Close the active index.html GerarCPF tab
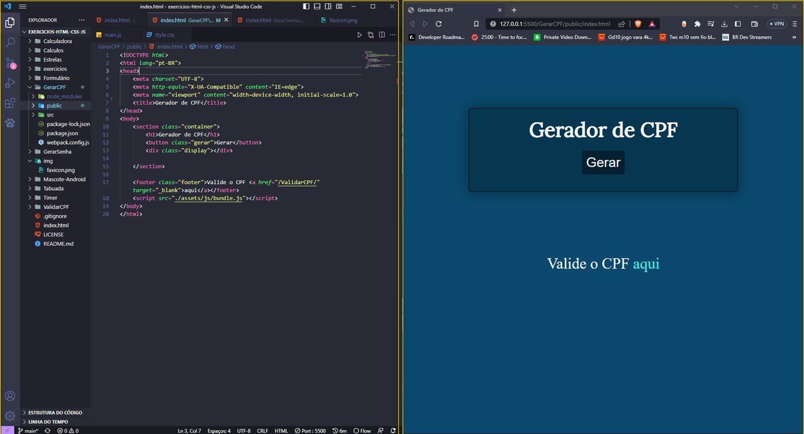The image size is (804, 434). [x=226, y=21]
